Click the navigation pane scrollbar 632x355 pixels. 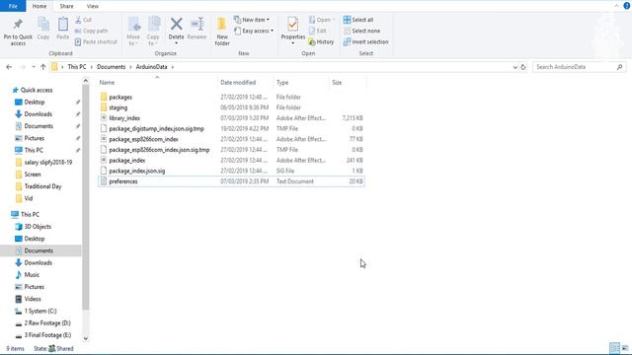point(86,197)
